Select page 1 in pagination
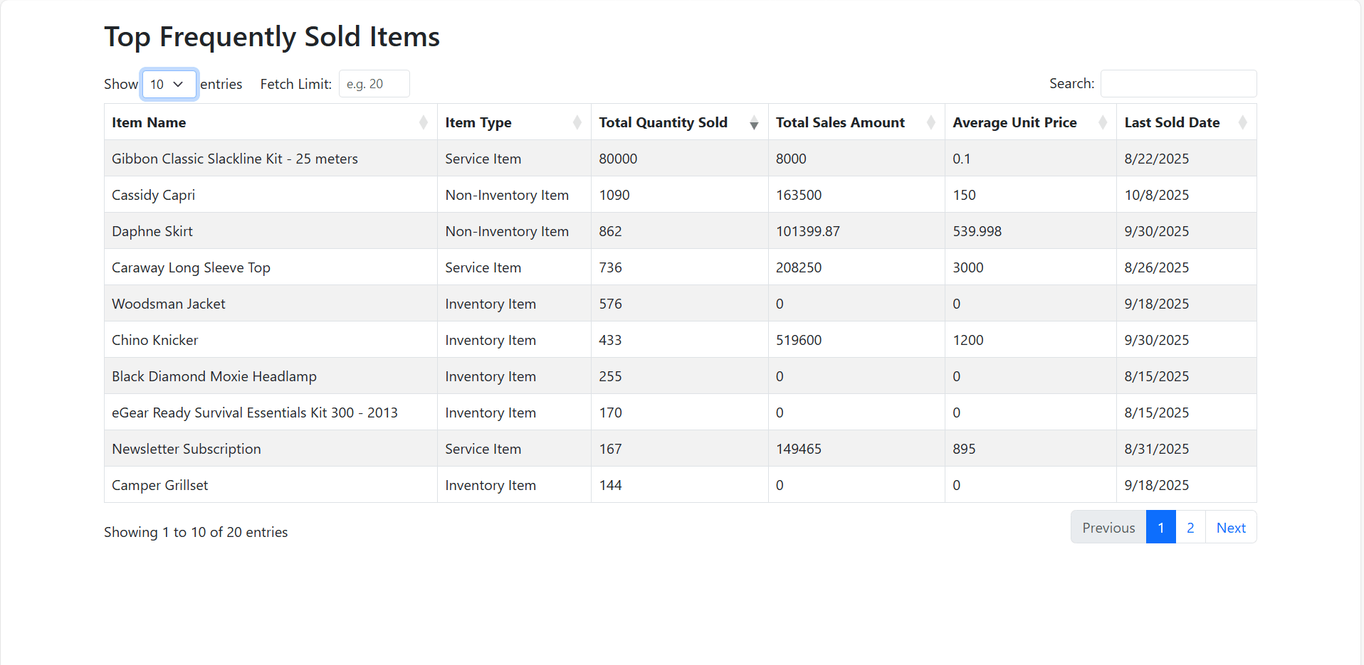Viewport: 1364px width, 665px height. pos(1160,527)
